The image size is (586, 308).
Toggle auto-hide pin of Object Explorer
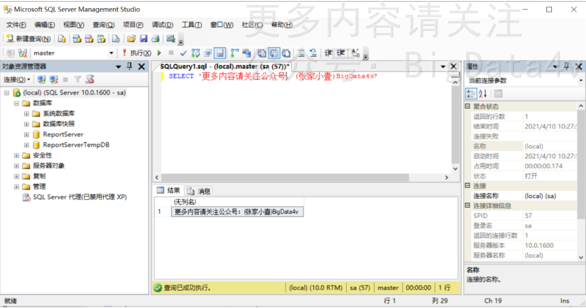(x=130, y=67)
